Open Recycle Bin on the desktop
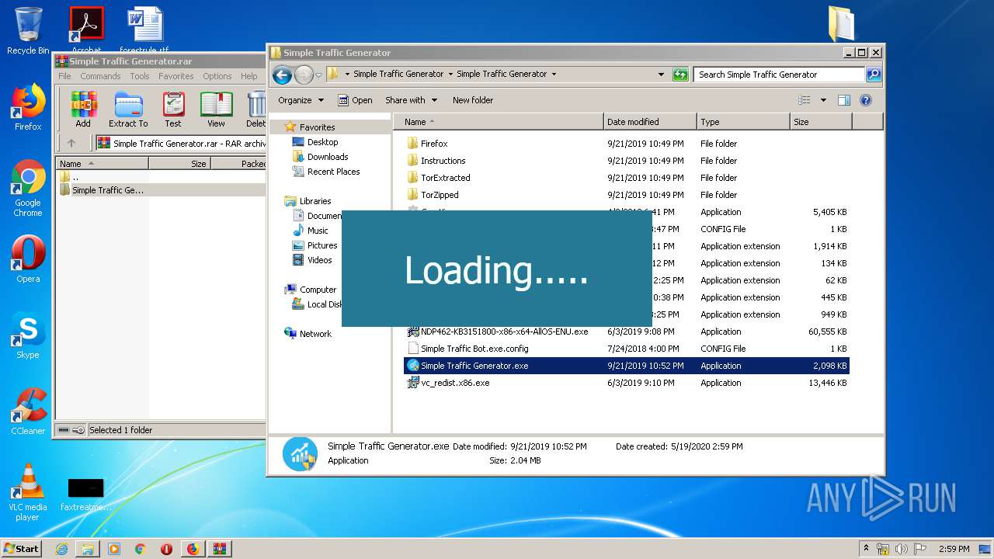 click(28, 31)
